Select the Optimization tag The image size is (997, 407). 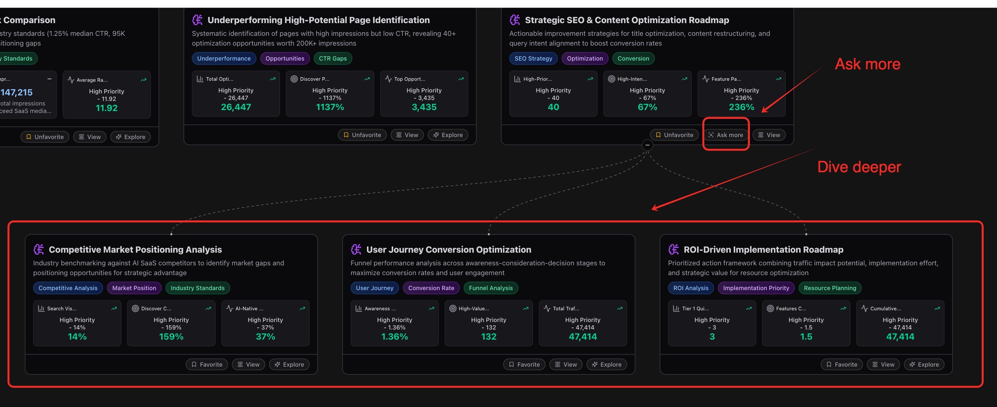585,58
